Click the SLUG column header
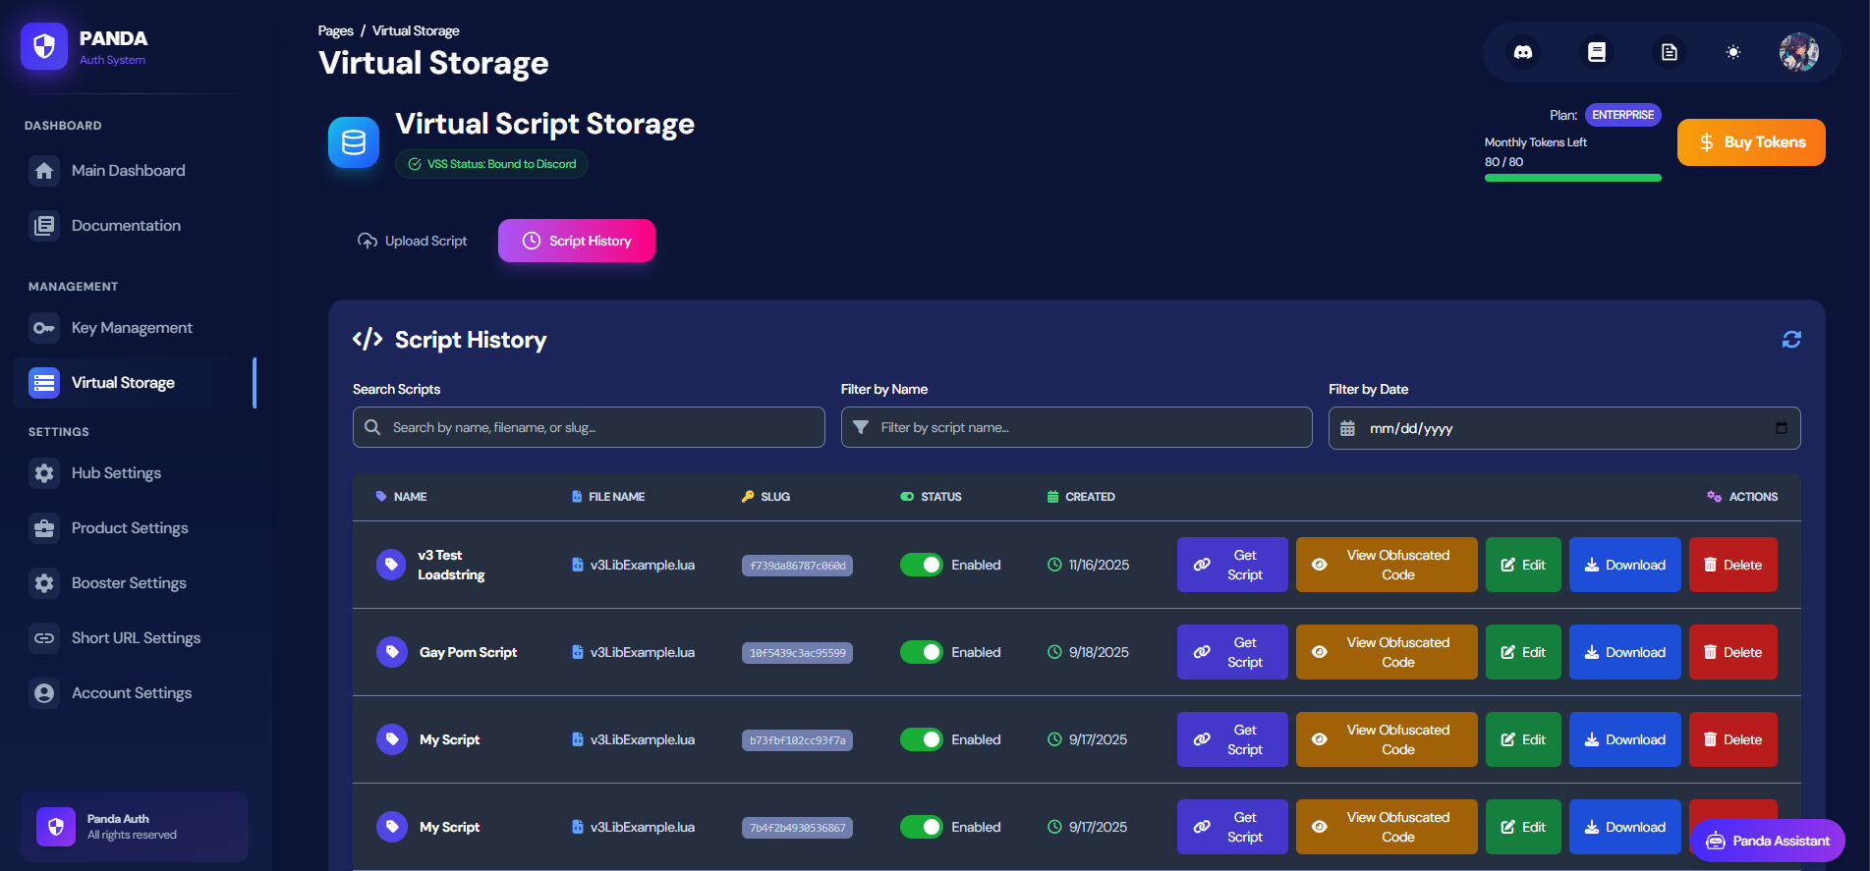This screenshot has height=871, width=1870. tap(766, 497)
